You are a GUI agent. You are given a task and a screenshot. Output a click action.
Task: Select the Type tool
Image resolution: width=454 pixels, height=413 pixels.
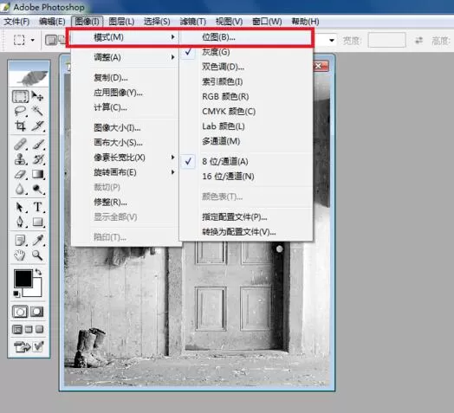coord(37,207)
